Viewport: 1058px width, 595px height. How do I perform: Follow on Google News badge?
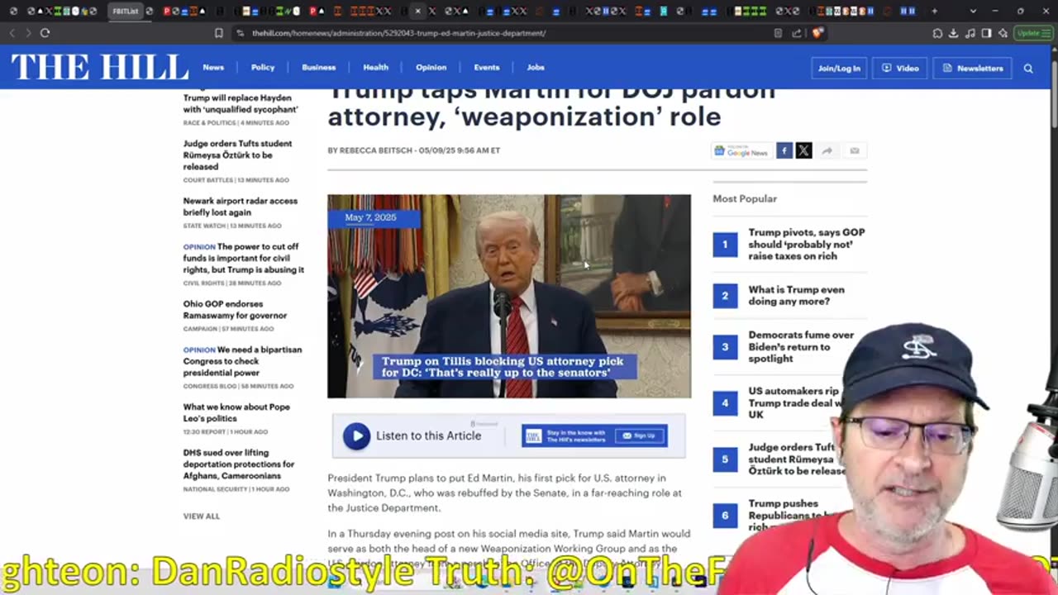tap(741, 150)
